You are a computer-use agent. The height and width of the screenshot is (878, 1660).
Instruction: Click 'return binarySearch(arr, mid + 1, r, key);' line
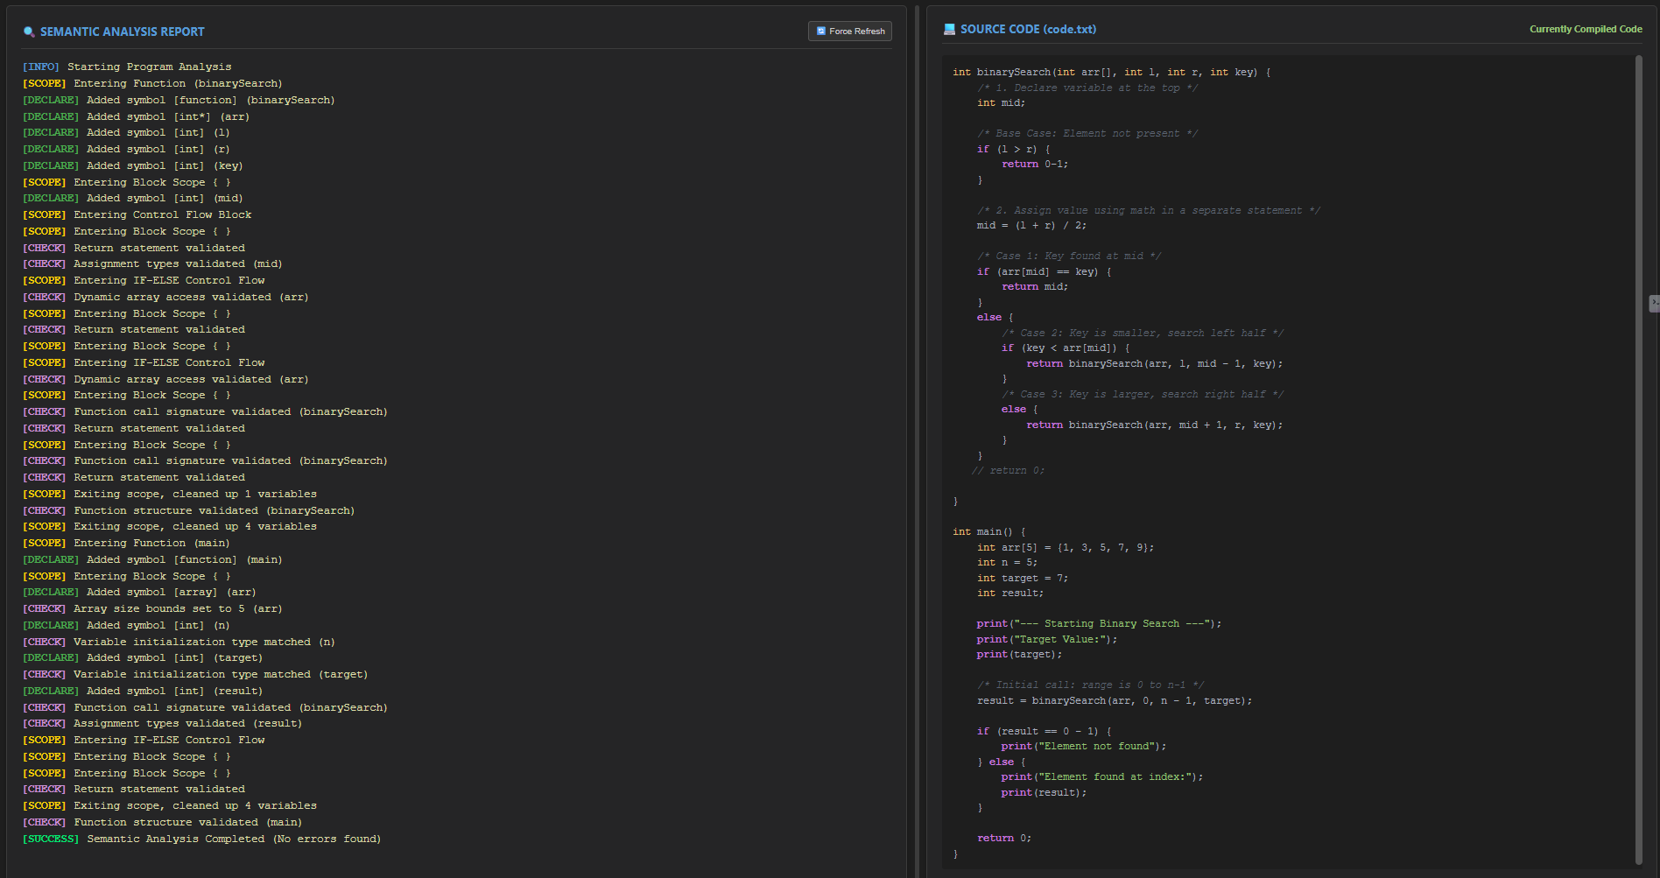pos(1154,425)
